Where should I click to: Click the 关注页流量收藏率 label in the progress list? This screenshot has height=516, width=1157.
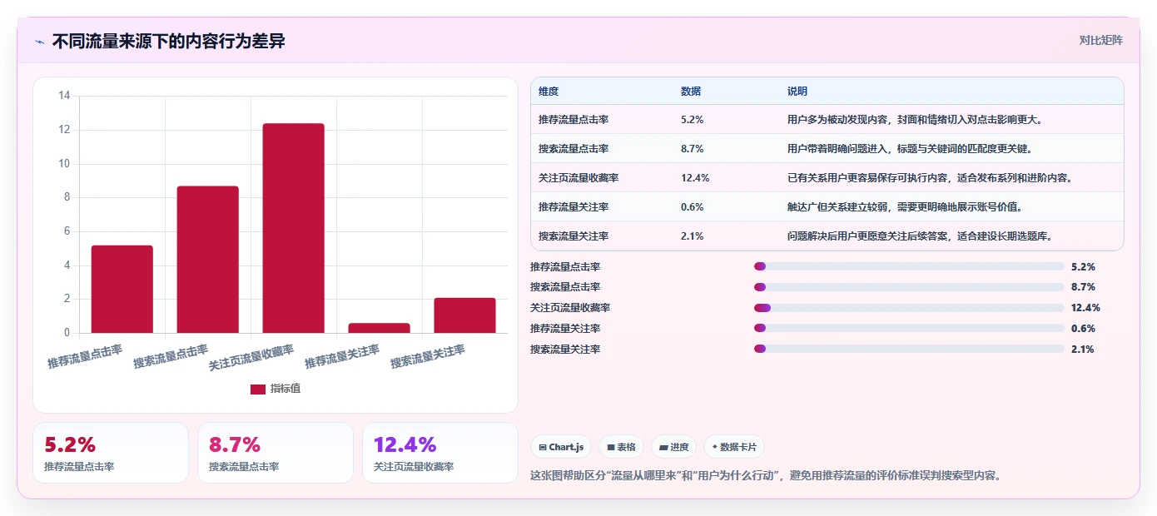(570, 308)
